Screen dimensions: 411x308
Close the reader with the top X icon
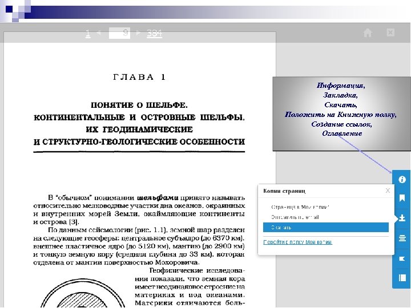click(390, 33)
